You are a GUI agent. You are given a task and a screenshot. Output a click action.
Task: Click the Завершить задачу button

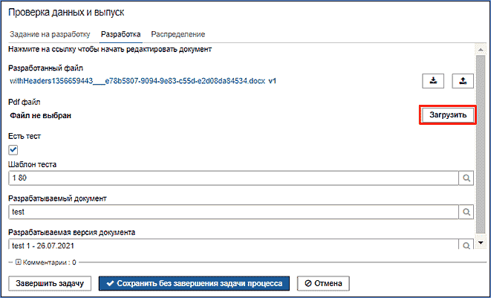click(51, 283)
